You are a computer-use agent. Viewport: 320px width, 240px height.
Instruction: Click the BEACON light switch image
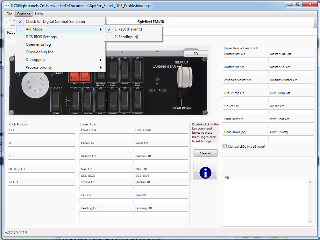88,100
